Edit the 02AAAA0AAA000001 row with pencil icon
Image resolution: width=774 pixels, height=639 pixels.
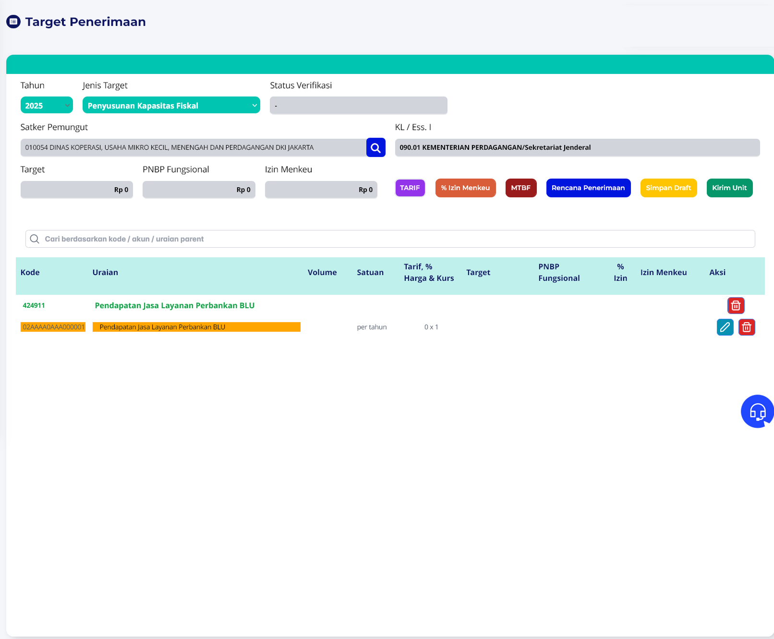click(725, 327)
